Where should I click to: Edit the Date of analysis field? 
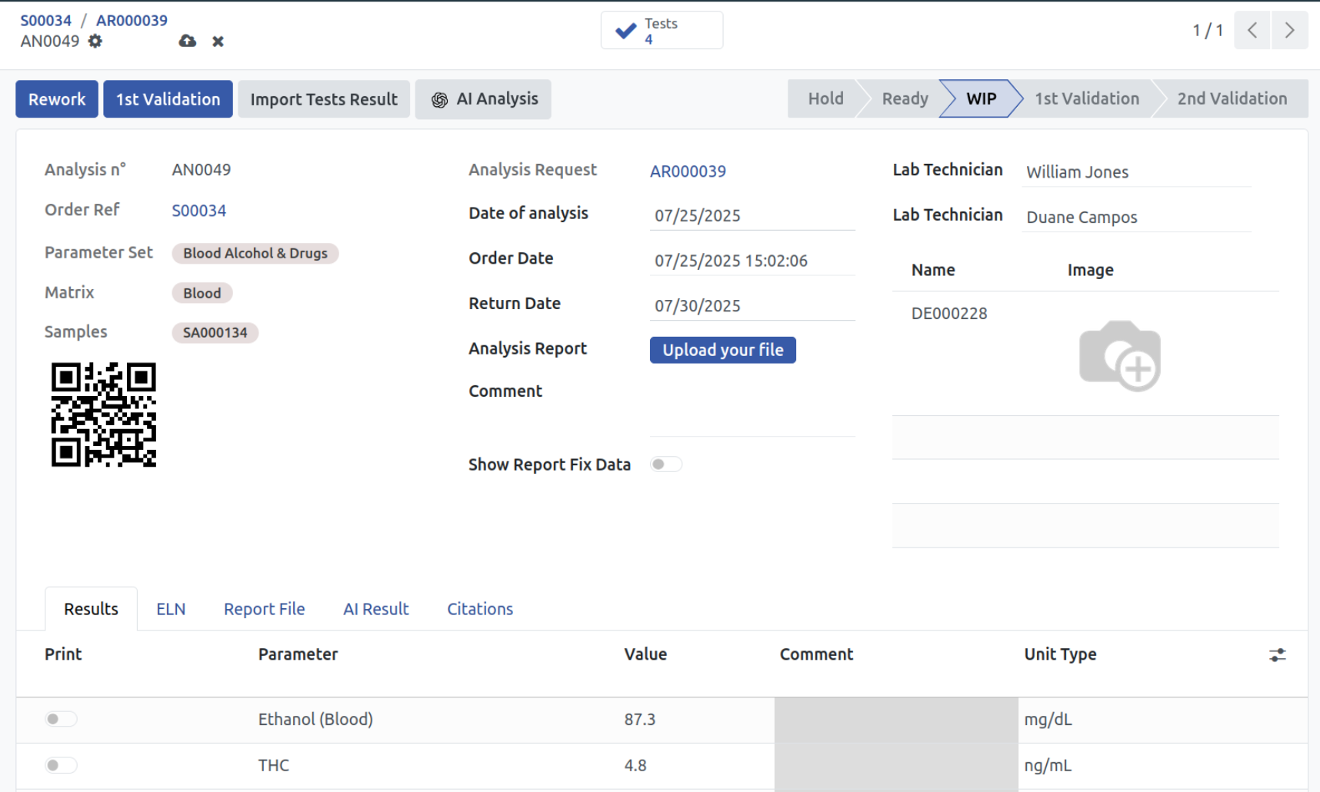tap(752, 216)
